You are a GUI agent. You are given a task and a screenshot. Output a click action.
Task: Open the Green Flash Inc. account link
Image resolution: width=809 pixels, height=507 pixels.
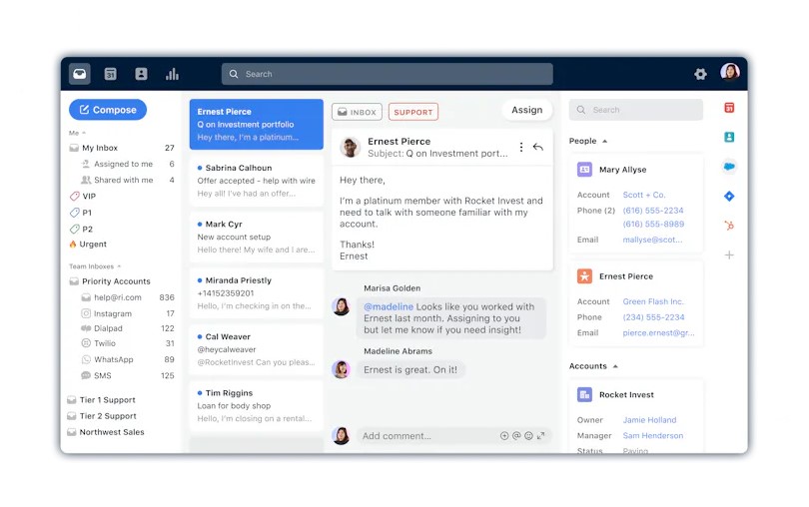653,301
